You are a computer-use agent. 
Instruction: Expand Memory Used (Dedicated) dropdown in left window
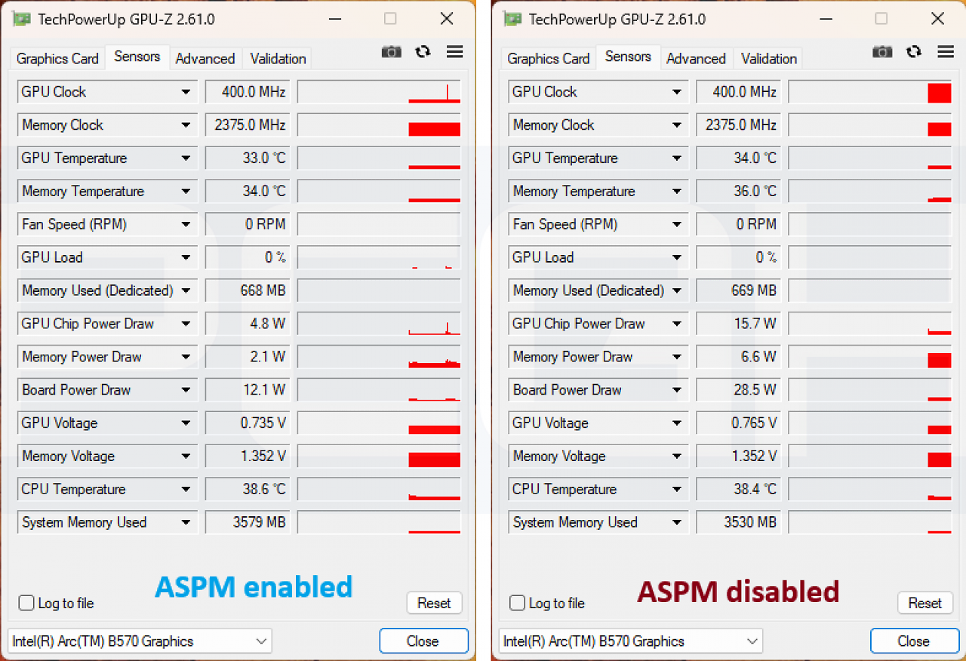(x=186, y=291)
